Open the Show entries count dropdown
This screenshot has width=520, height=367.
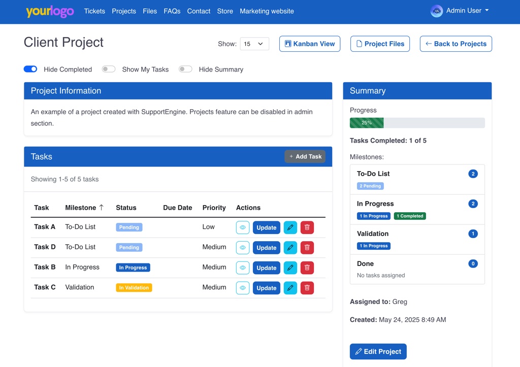[x=254, y=44]
